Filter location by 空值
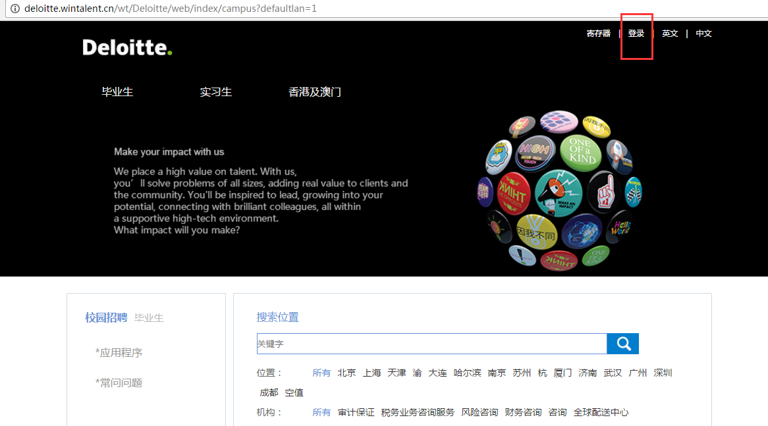 click(x=294, y=392)
